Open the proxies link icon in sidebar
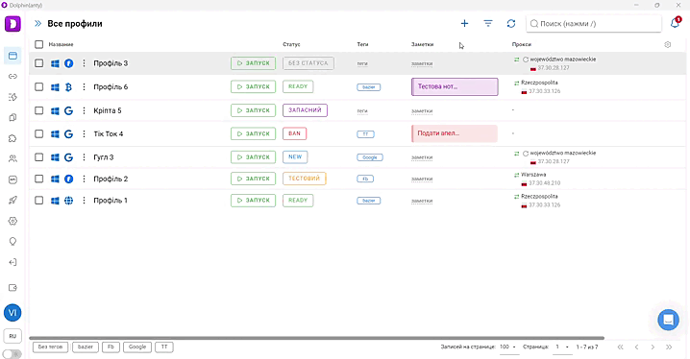Viewport: 690px width, 359px height. coord(12,77)
